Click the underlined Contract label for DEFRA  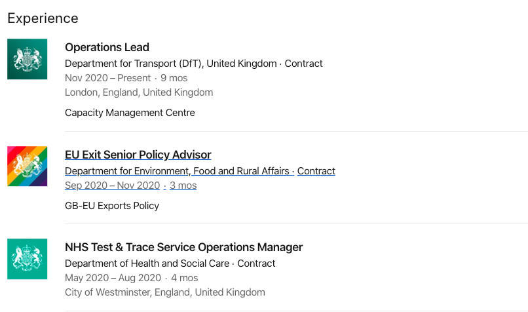[316, 171]
